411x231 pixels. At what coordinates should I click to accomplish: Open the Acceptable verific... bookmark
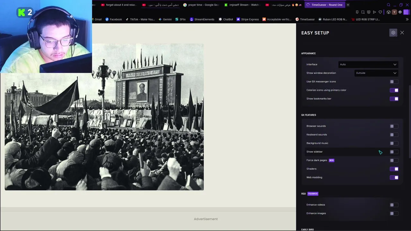(277, 19)
